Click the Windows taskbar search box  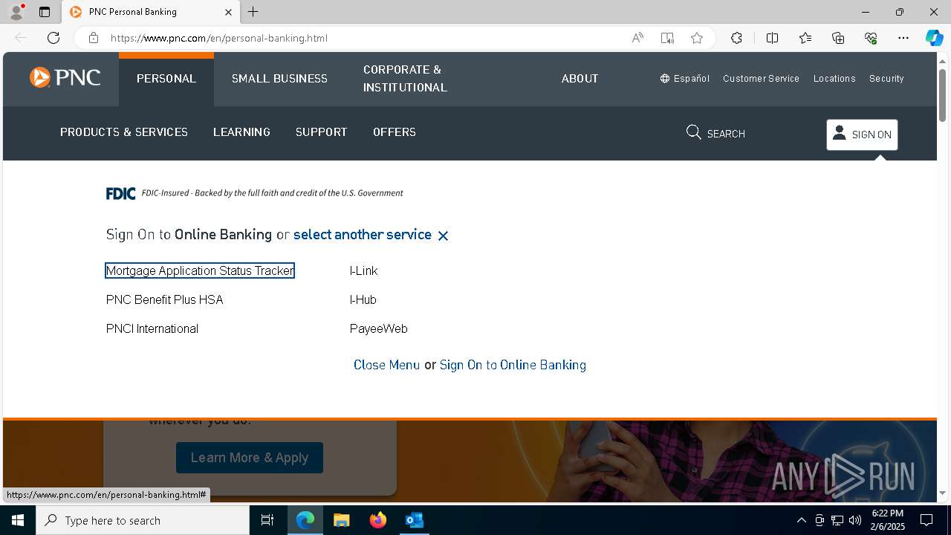click(x=143, y=520)
